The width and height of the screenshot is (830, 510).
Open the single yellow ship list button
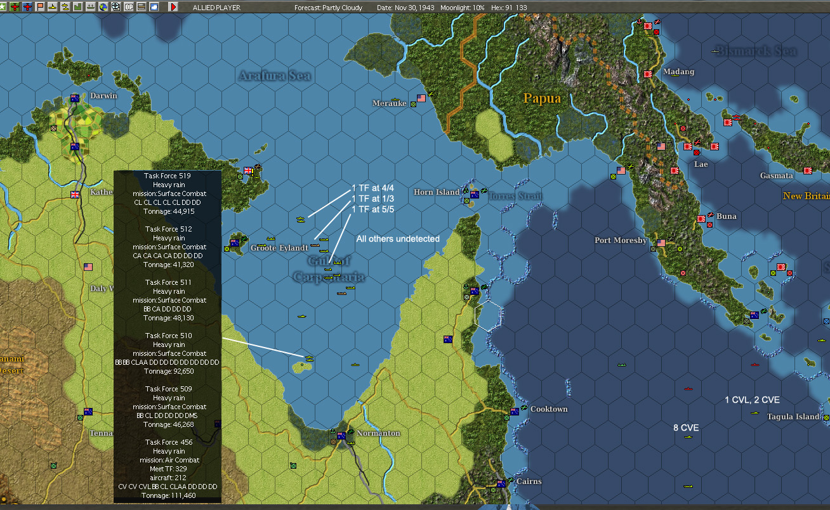click(x=51, y=6)
